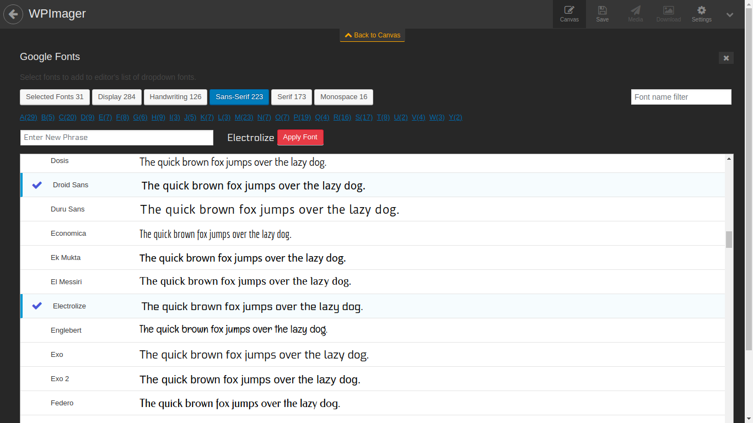Close the Google Fonts panel
The height and width of the screenshot is (423, 753).
[726, 58]
